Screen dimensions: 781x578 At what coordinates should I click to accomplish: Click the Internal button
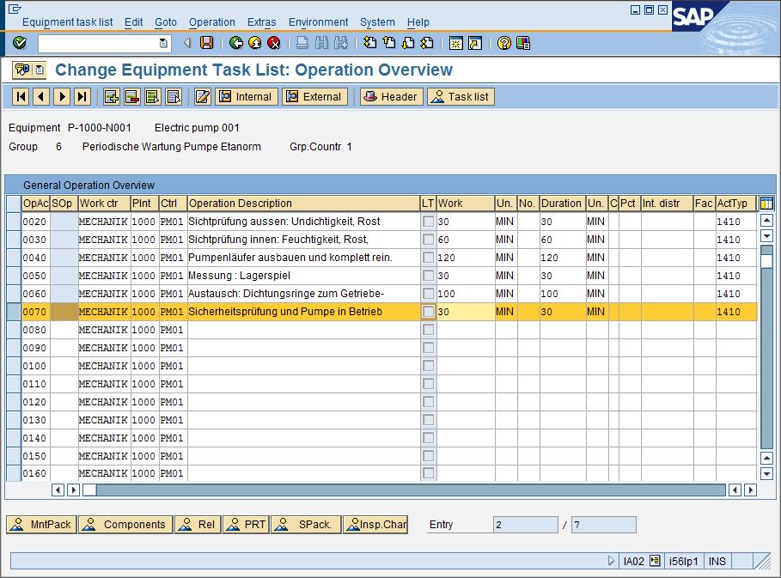[247, 96]
